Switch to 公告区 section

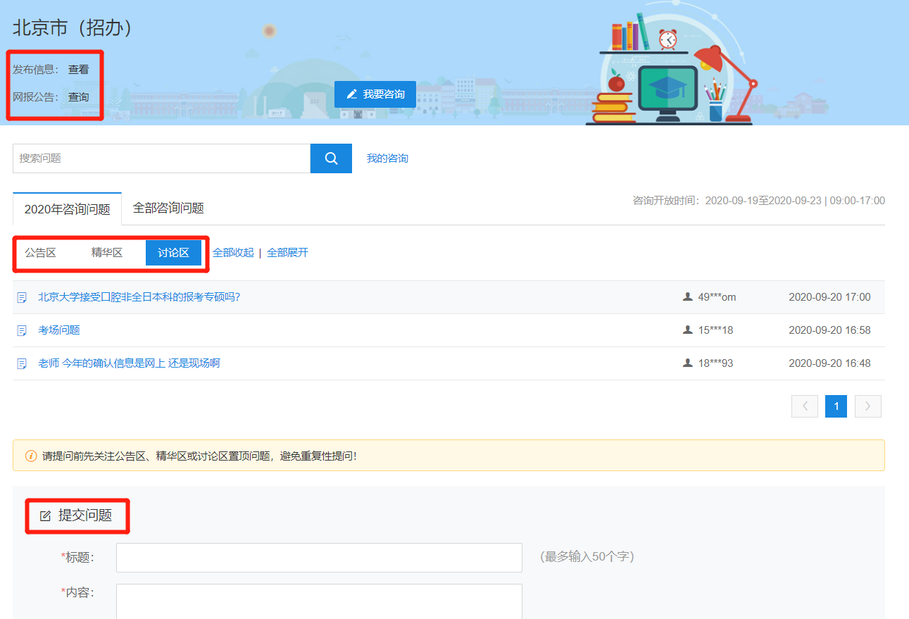[40, 253]
